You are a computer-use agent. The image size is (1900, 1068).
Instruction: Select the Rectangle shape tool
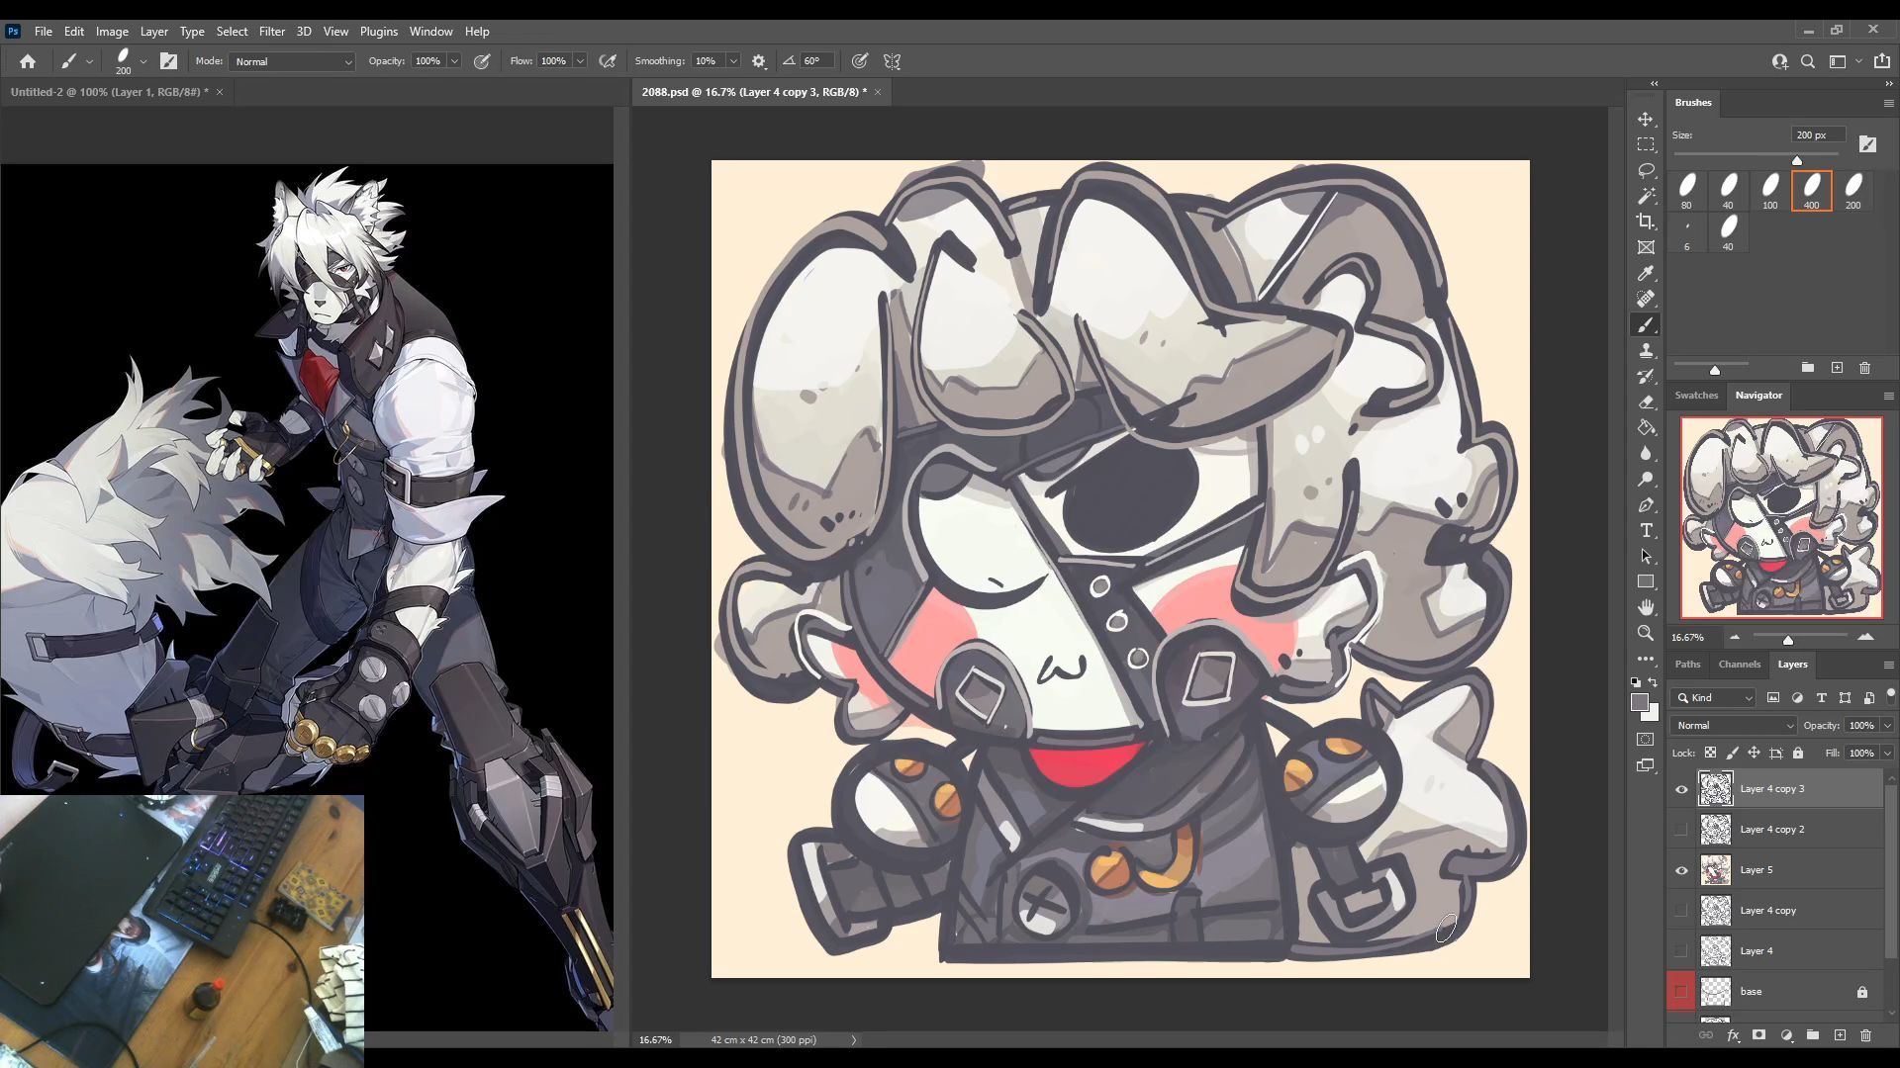click(1646, 581)
